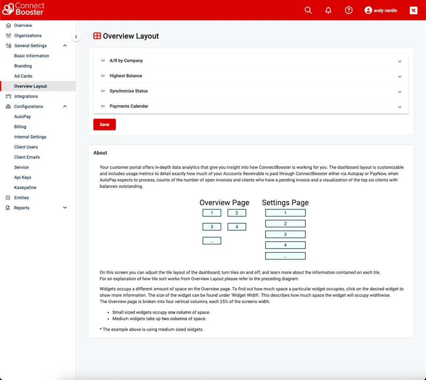Open the search icon in header
This screenshot has height=380, width=426.
click(308, 10)
